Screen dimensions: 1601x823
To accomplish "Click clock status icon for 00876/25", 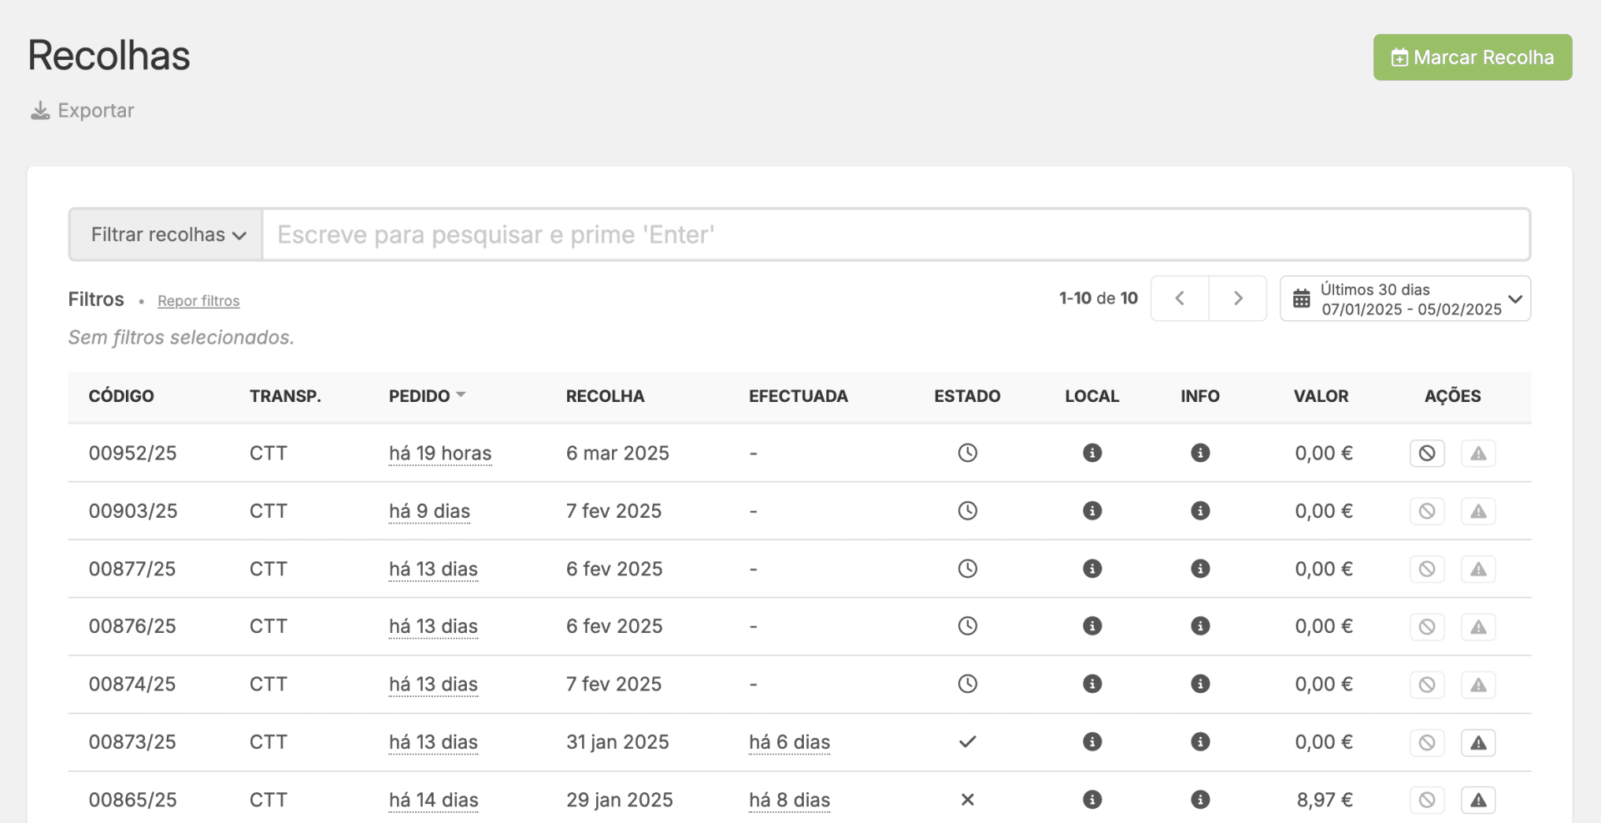I will [967, 626].
